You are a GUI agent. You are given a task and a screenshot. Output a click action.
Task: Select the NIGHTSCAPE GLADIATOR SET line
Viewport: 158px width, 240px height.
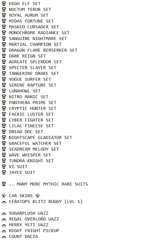tap(40, 138)
